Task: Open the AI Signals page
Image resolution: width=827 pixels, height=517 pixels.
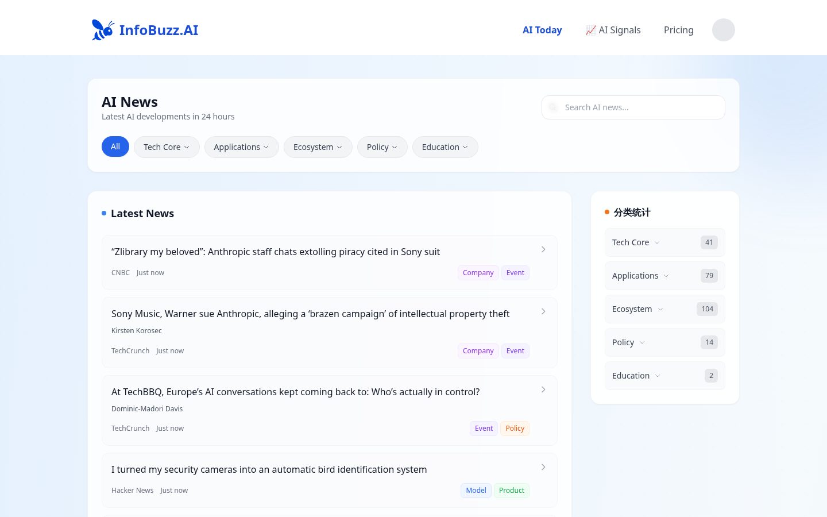Action: (x=613, y=30)
